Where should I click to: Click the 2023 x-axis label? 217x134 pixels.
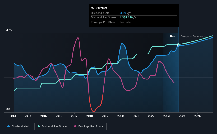[x=167, y=116]
